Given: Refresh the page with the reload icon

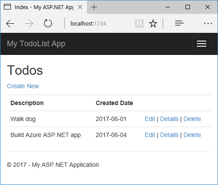Looking at the screenshot, I should [x=48, y=23].
